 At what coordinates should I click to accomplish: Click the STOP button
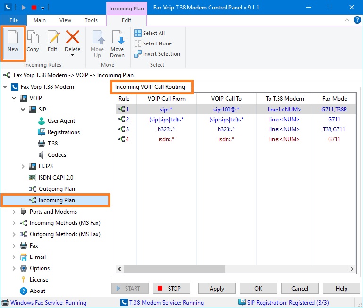pos(171,288)
